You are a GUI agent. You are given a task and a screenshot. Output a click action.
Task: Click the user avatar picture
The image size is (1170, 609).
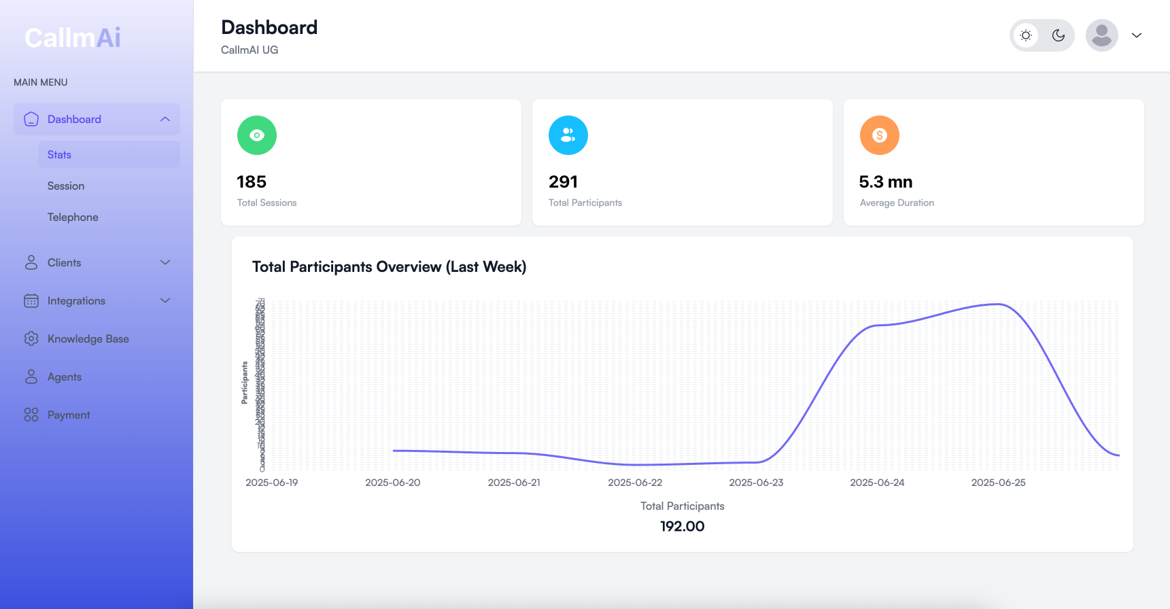[1102, 35]
